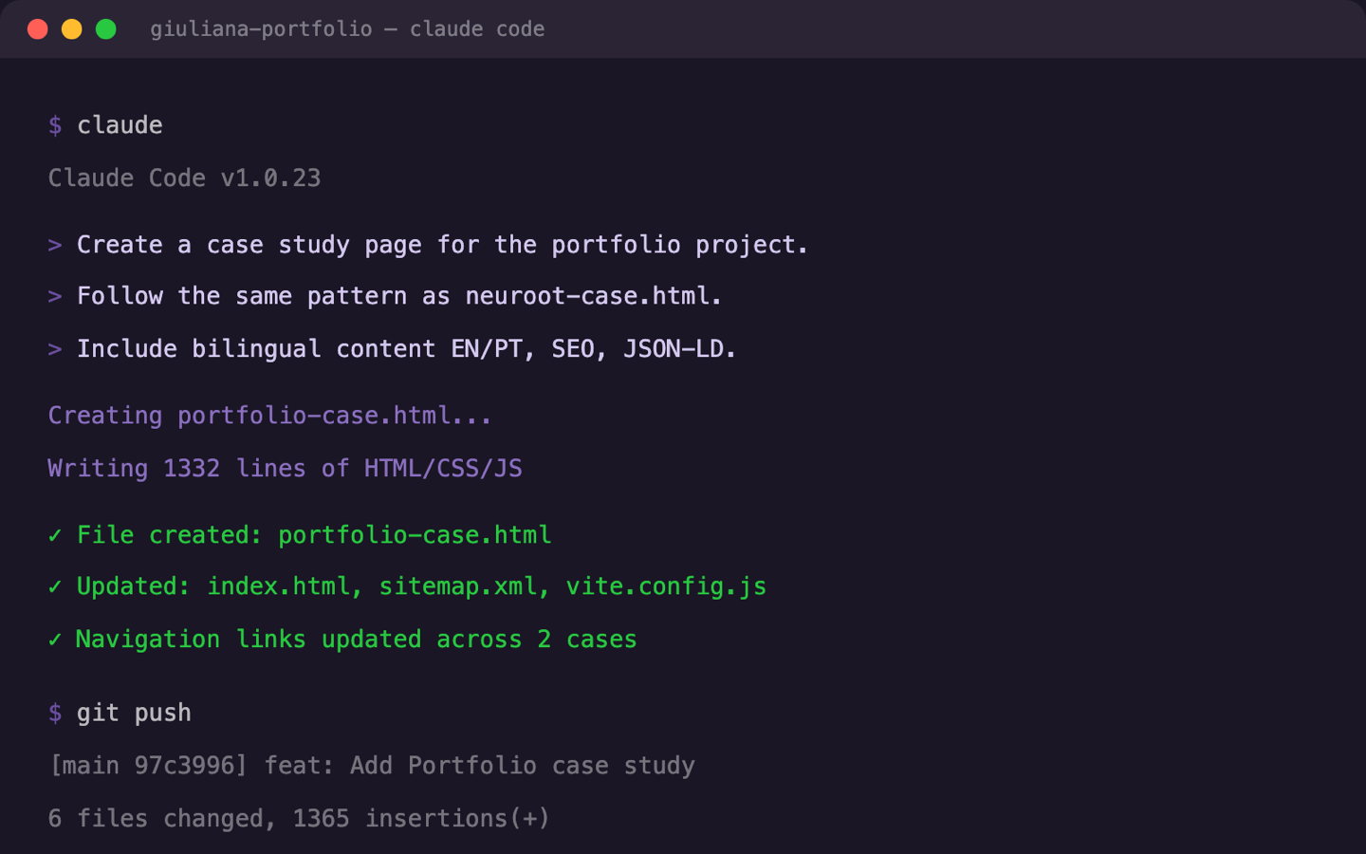Click the Writing 1332 lines status message

(285, 468)
